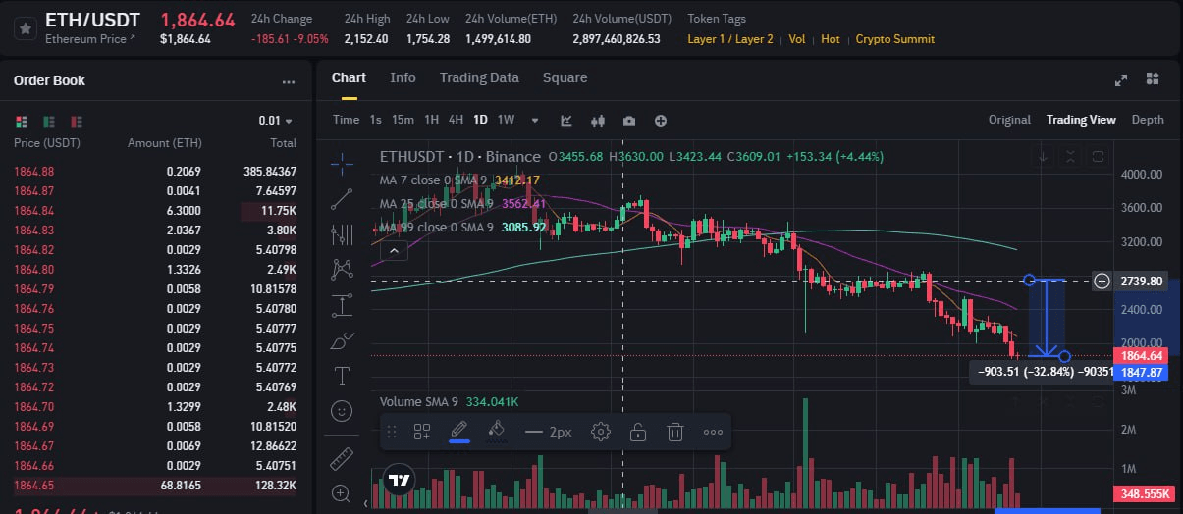Click the Layer 1 / Layer 2 tag
The width and height of the screenshot is (1183, 514).
pyautogui.click(x=730, y=39)
